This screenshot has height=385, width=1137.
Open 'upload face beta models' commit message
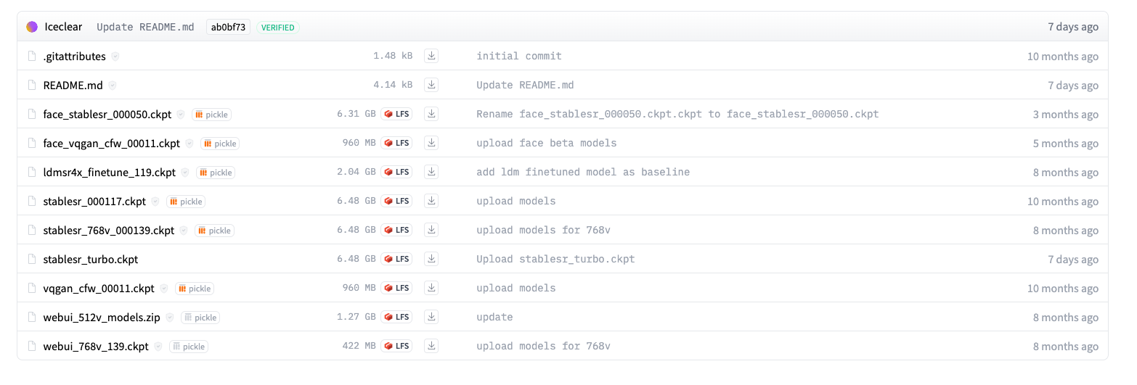coord(547,143)
